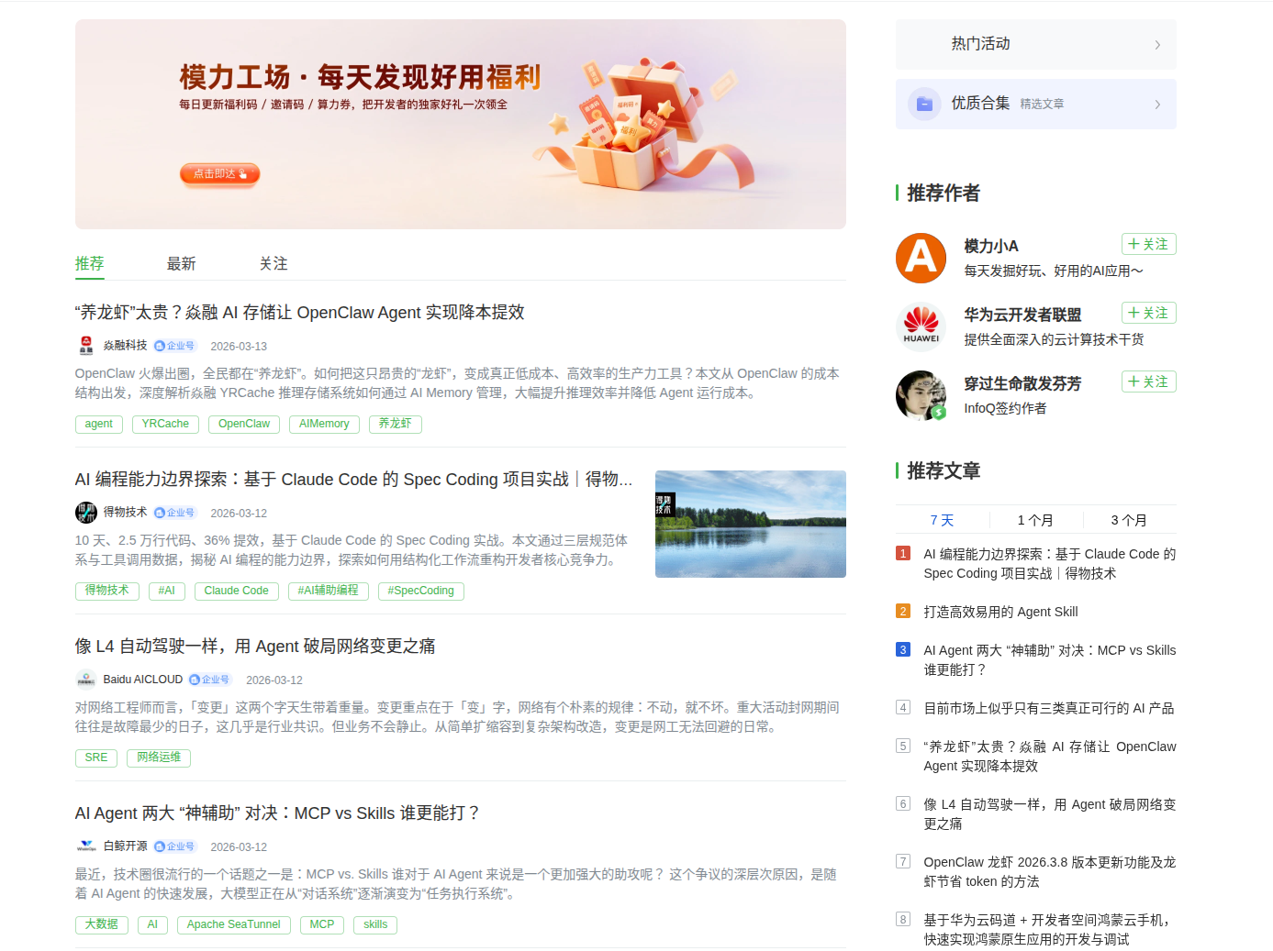This screenshot has height=951, width=1273.
Task: Select the 1 个月 ranking tab
Action: point(1035,520)
